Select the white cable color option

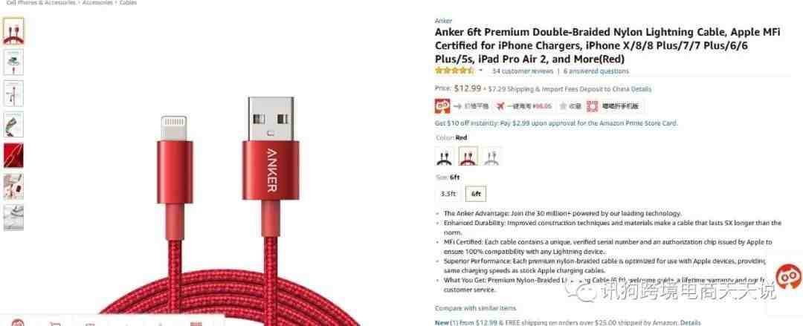click(491, 156)
